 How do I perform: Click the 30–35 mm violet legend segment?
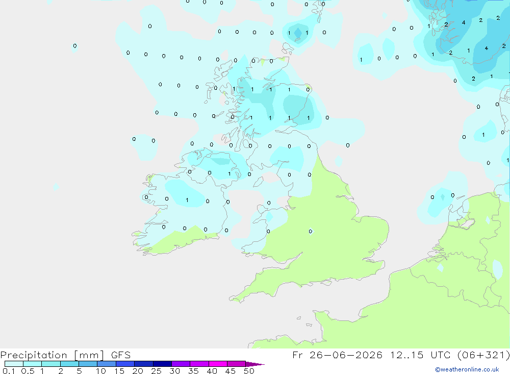tap(181, 364)
